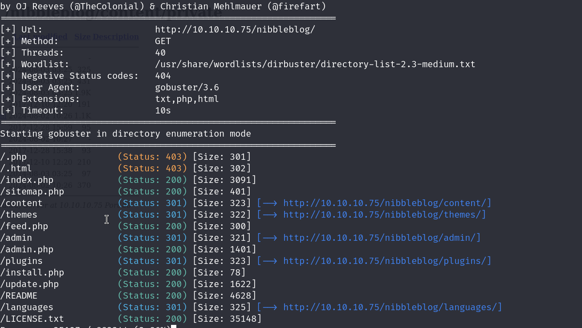Click the /index.php result path
582x328 pixels.
pyautogui.click(x=27, y=180)
